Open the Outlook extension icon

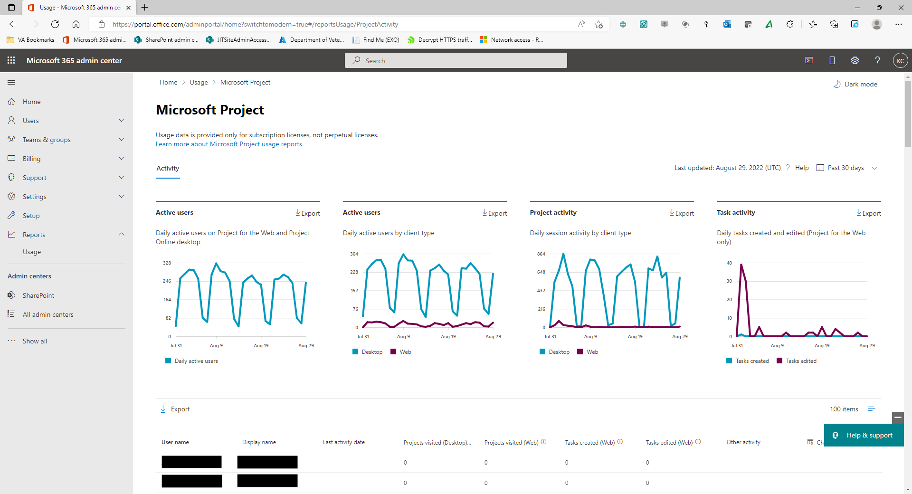727,24
